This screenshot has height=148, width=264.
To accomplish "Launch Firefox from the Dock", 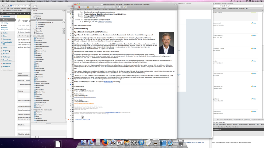I will [105, 142].
